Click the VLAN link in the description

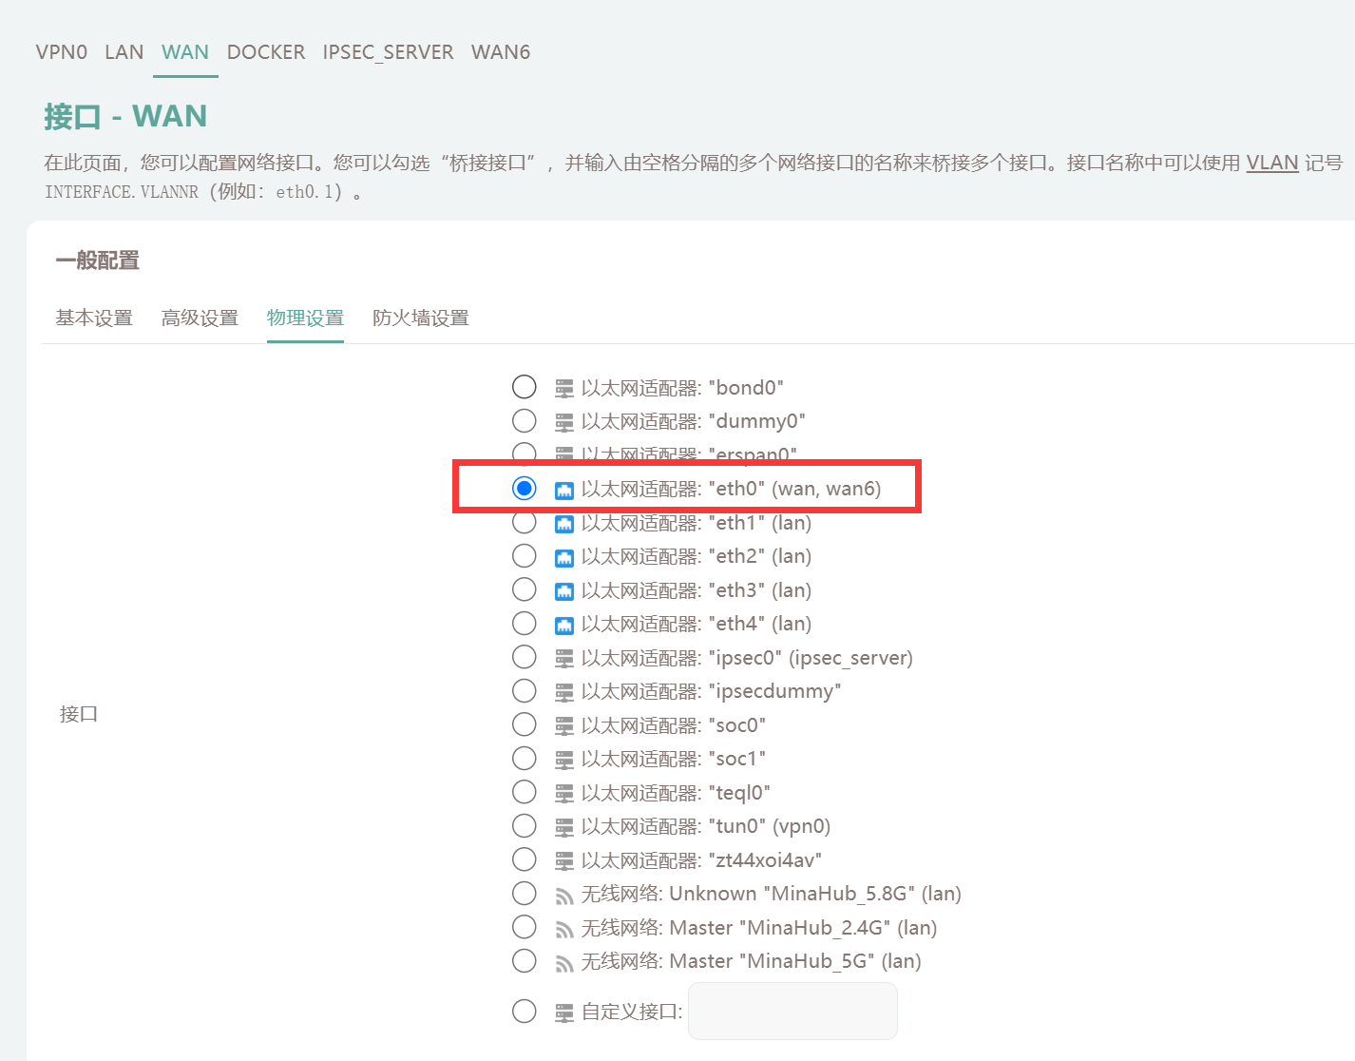pos(1271,163)
